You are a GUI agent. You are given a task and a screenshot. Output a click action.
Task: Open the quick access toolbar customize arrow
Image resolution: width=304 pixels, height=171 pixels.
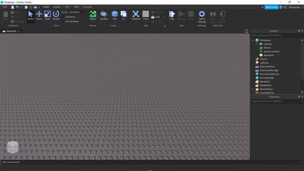(x=39, y=8)
